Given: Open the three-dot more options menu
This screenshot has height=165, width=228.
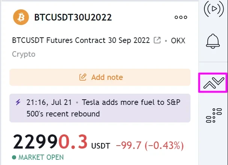Looking at the screenshot, I should pos(181,17).
